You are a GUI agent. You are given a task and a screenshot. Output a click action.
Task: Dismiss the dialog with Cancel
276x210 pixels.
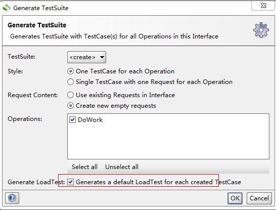(x=259, y=198)
